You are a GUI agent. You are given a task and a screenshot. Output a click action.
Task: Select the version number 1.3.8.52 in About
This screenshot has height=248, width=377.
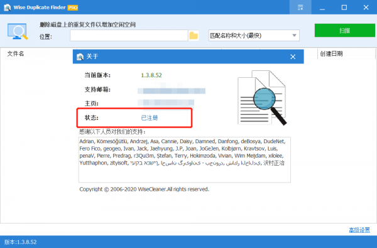pyautogui.click(x=151, y=75)
